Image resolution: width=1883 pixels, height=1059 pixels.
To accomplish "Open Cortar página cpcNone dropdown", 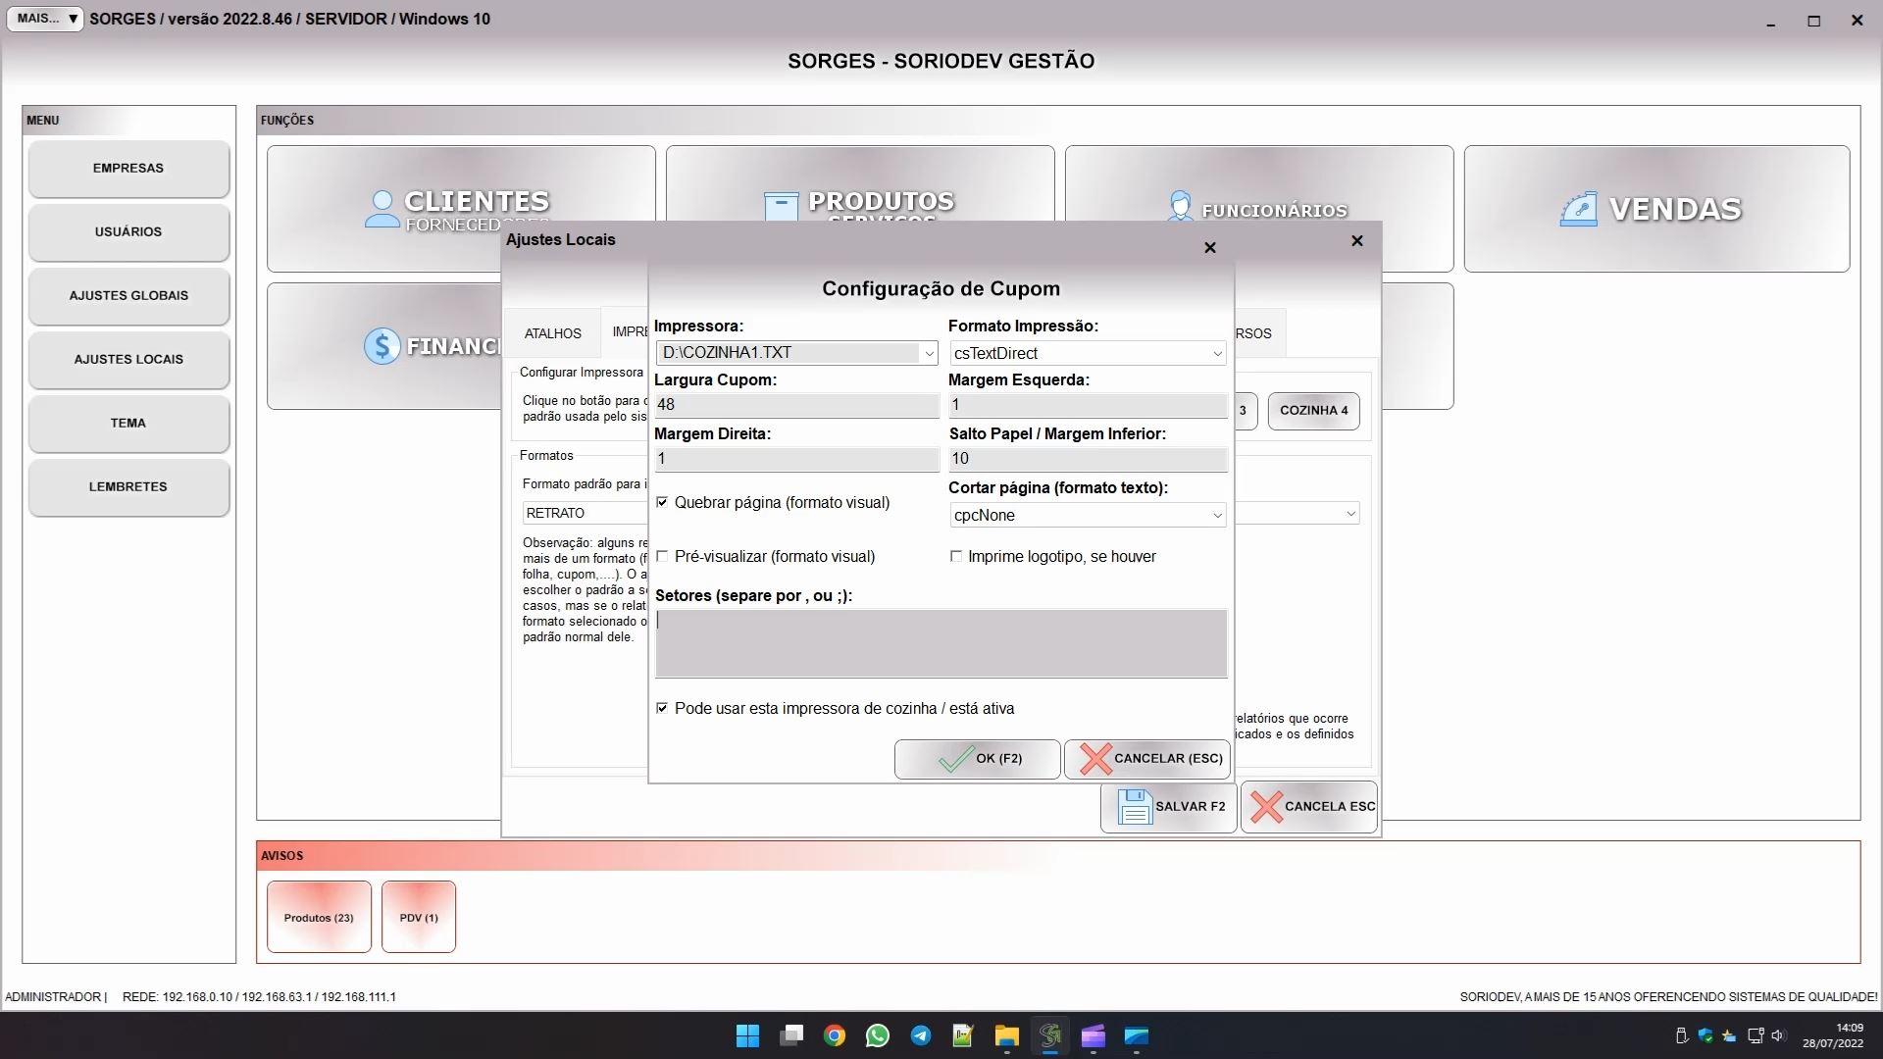I will (1216, 515).
